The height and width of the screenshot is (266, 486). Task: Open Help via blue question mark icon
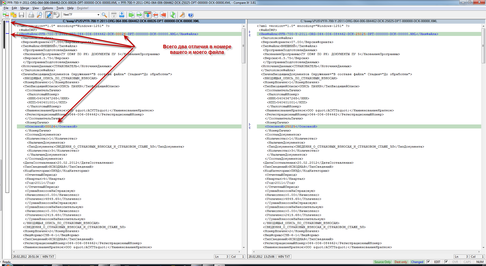tap(191, 15)
